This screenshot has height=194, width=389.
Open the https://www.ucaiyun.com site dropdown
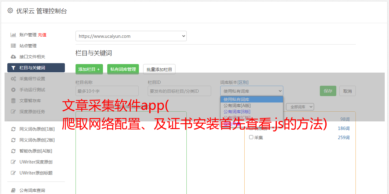(131, 36)
